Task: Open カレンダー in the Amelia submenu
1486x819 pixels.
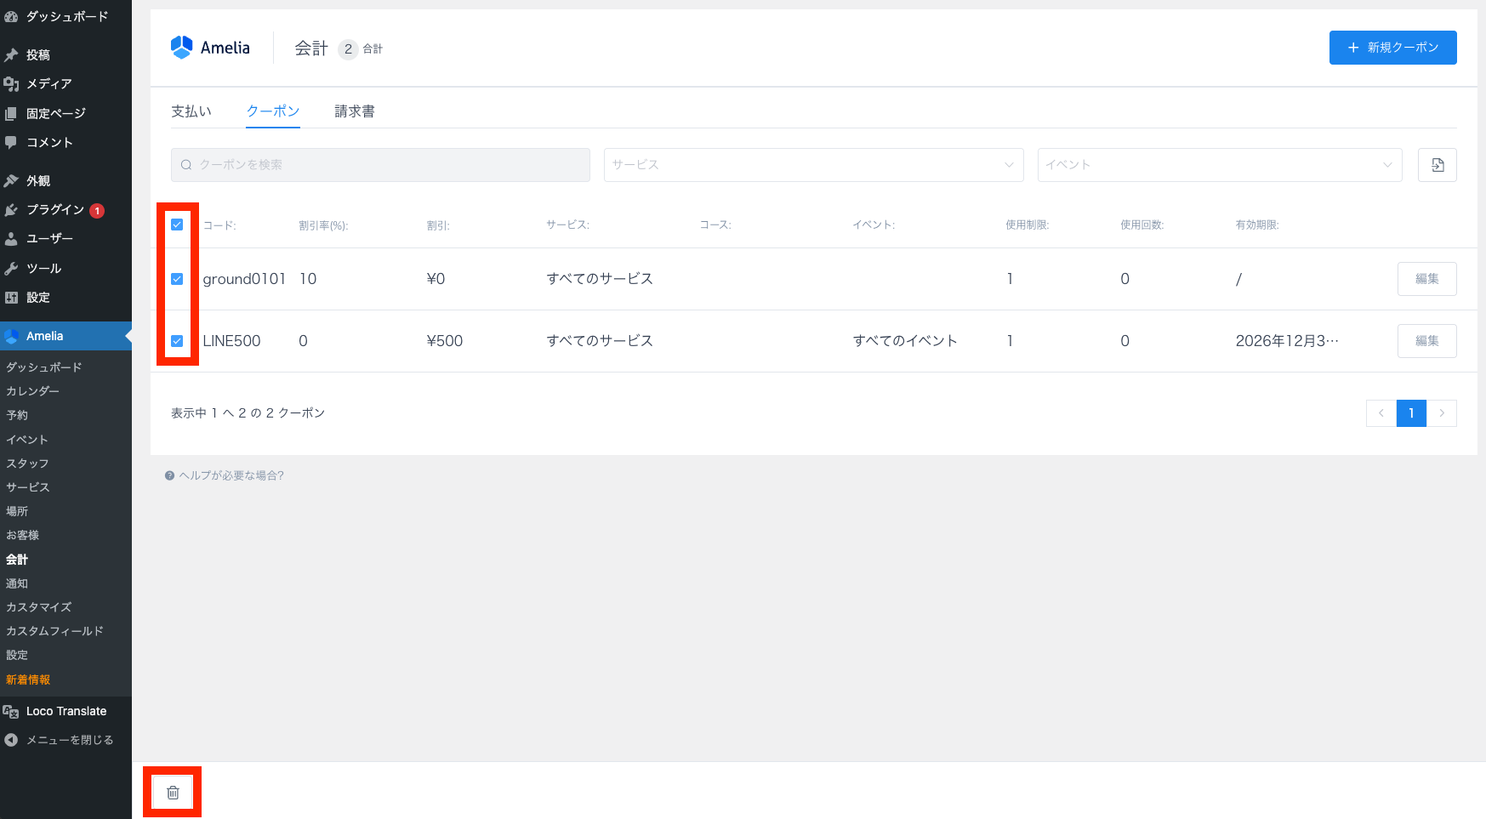Action: tap(33, 391)
